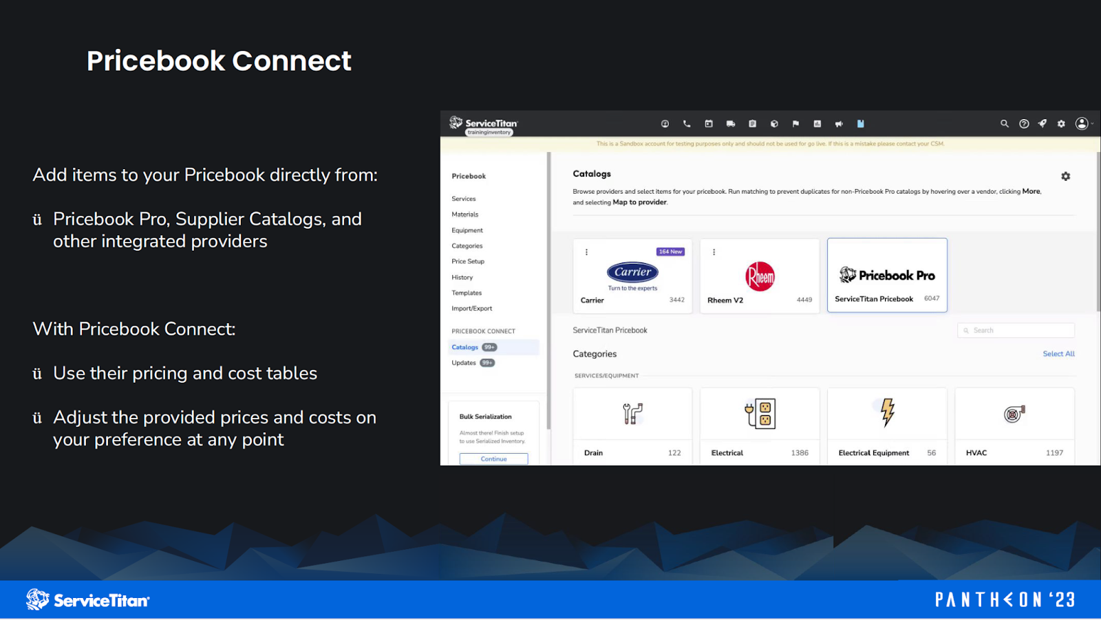Open the user account dropdown
The image size is (1101, 620).
pyautogui.click(x=1081, y=124)
